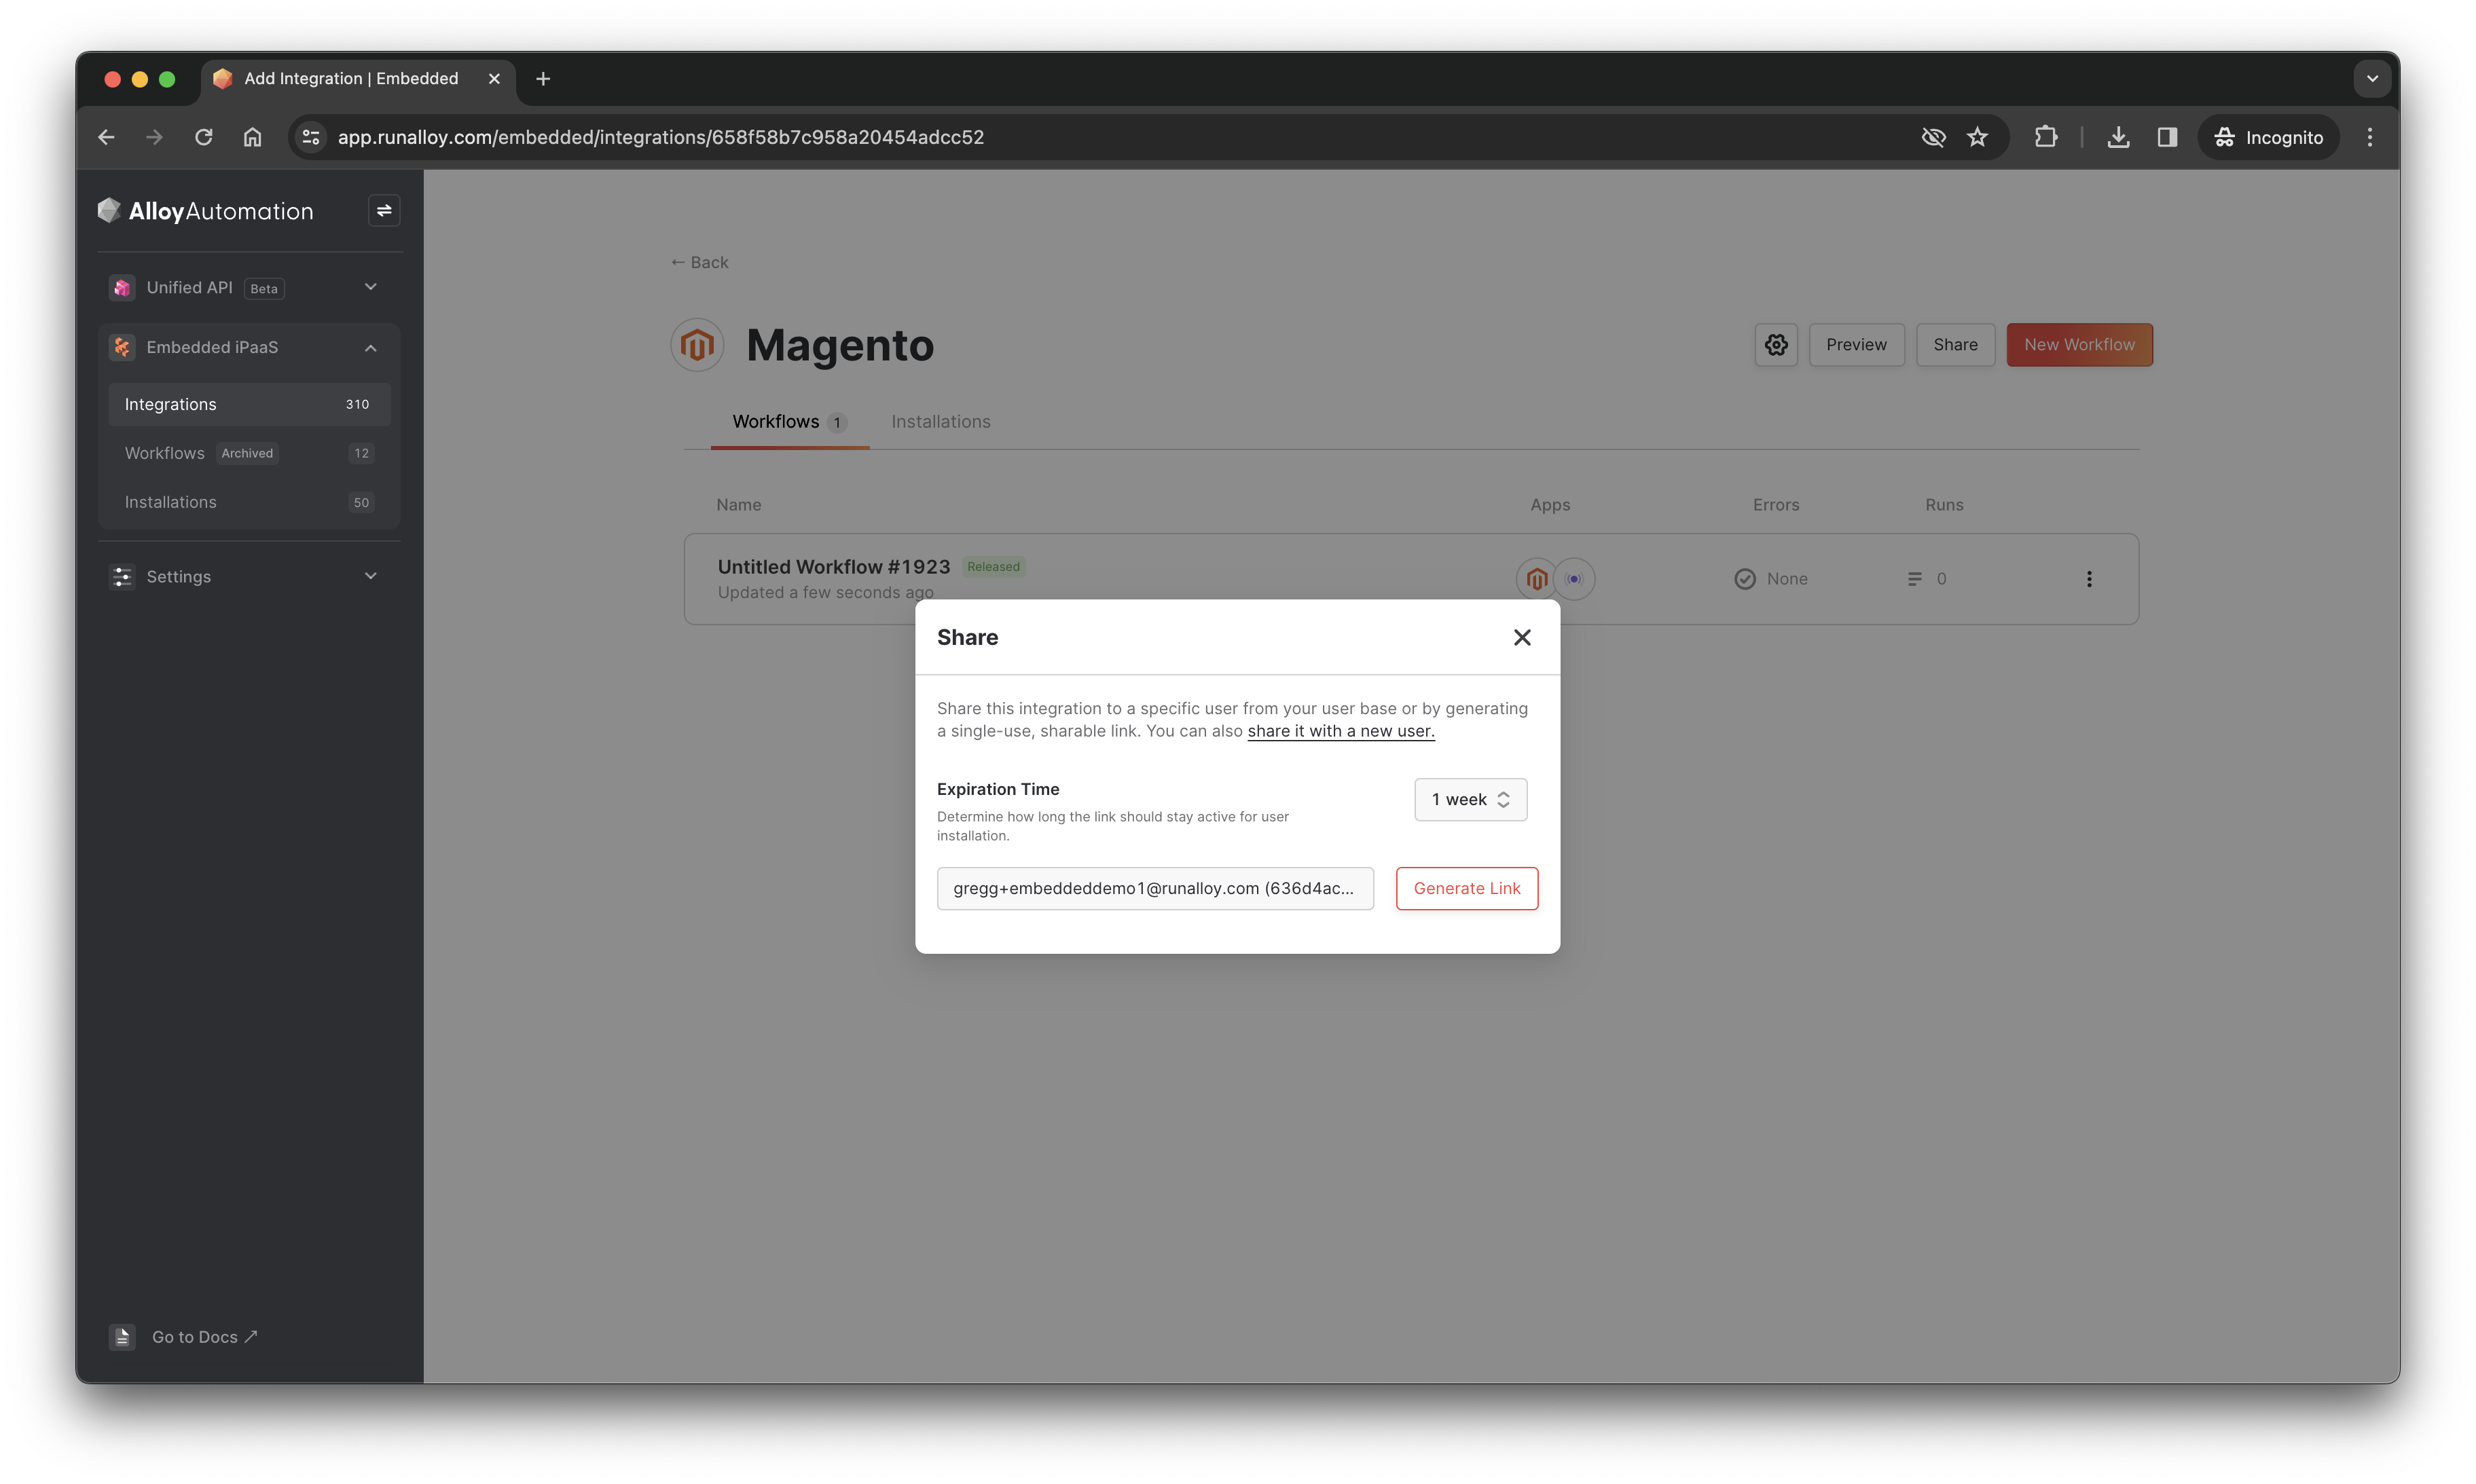Switch to the Installations tab
Viewport: 2476px width, 1484px height.
[x=941, y=422]
